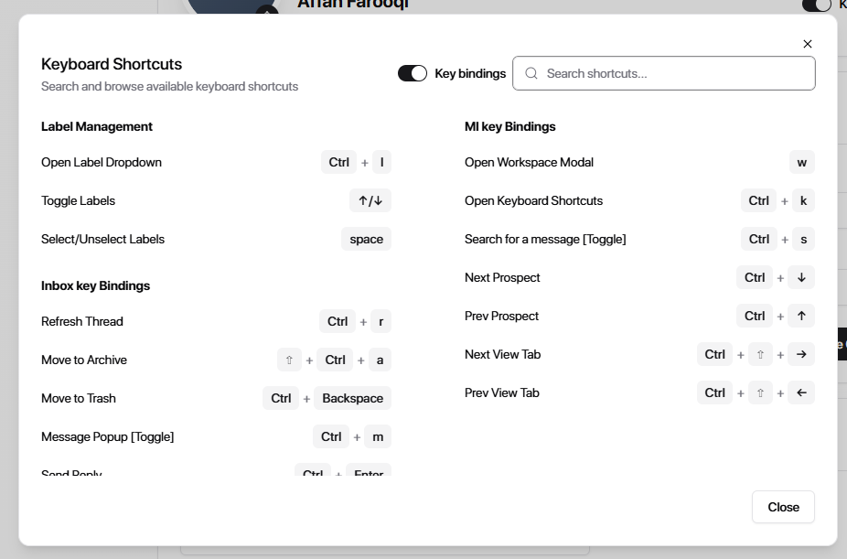Image resolution: width=847 pixels, height=559 pixels.
Task: Select the space key badge for Select/Unselect Labels
Action: [366, 239]
